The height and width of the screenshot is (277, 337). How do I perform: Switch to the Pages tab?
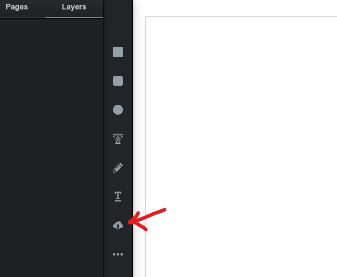[x=17, y=7]
